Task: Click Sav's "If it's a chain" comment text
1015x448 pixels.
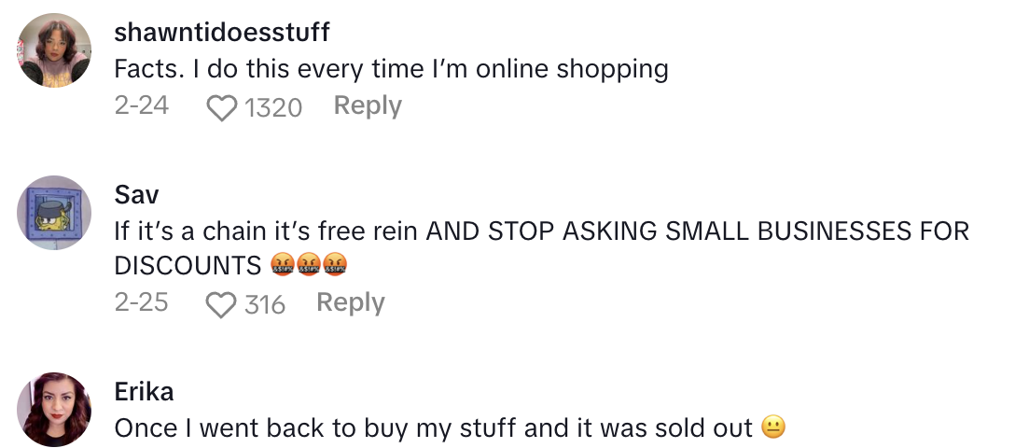Action: pos(541,231)
